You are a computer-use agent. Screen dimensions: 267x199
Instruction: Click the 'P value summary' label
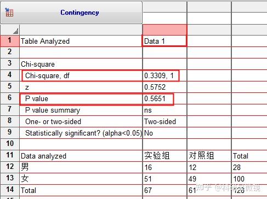pos(53,110)
